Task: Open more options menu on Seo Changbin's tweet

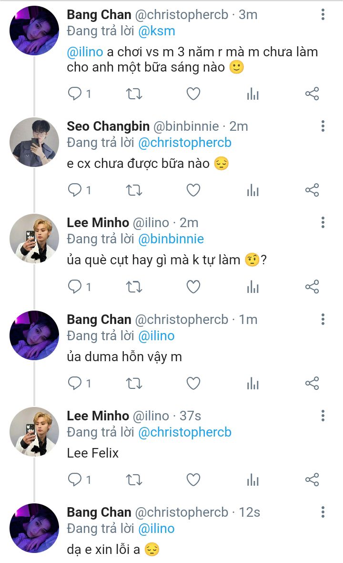Action: click(323, 126)
